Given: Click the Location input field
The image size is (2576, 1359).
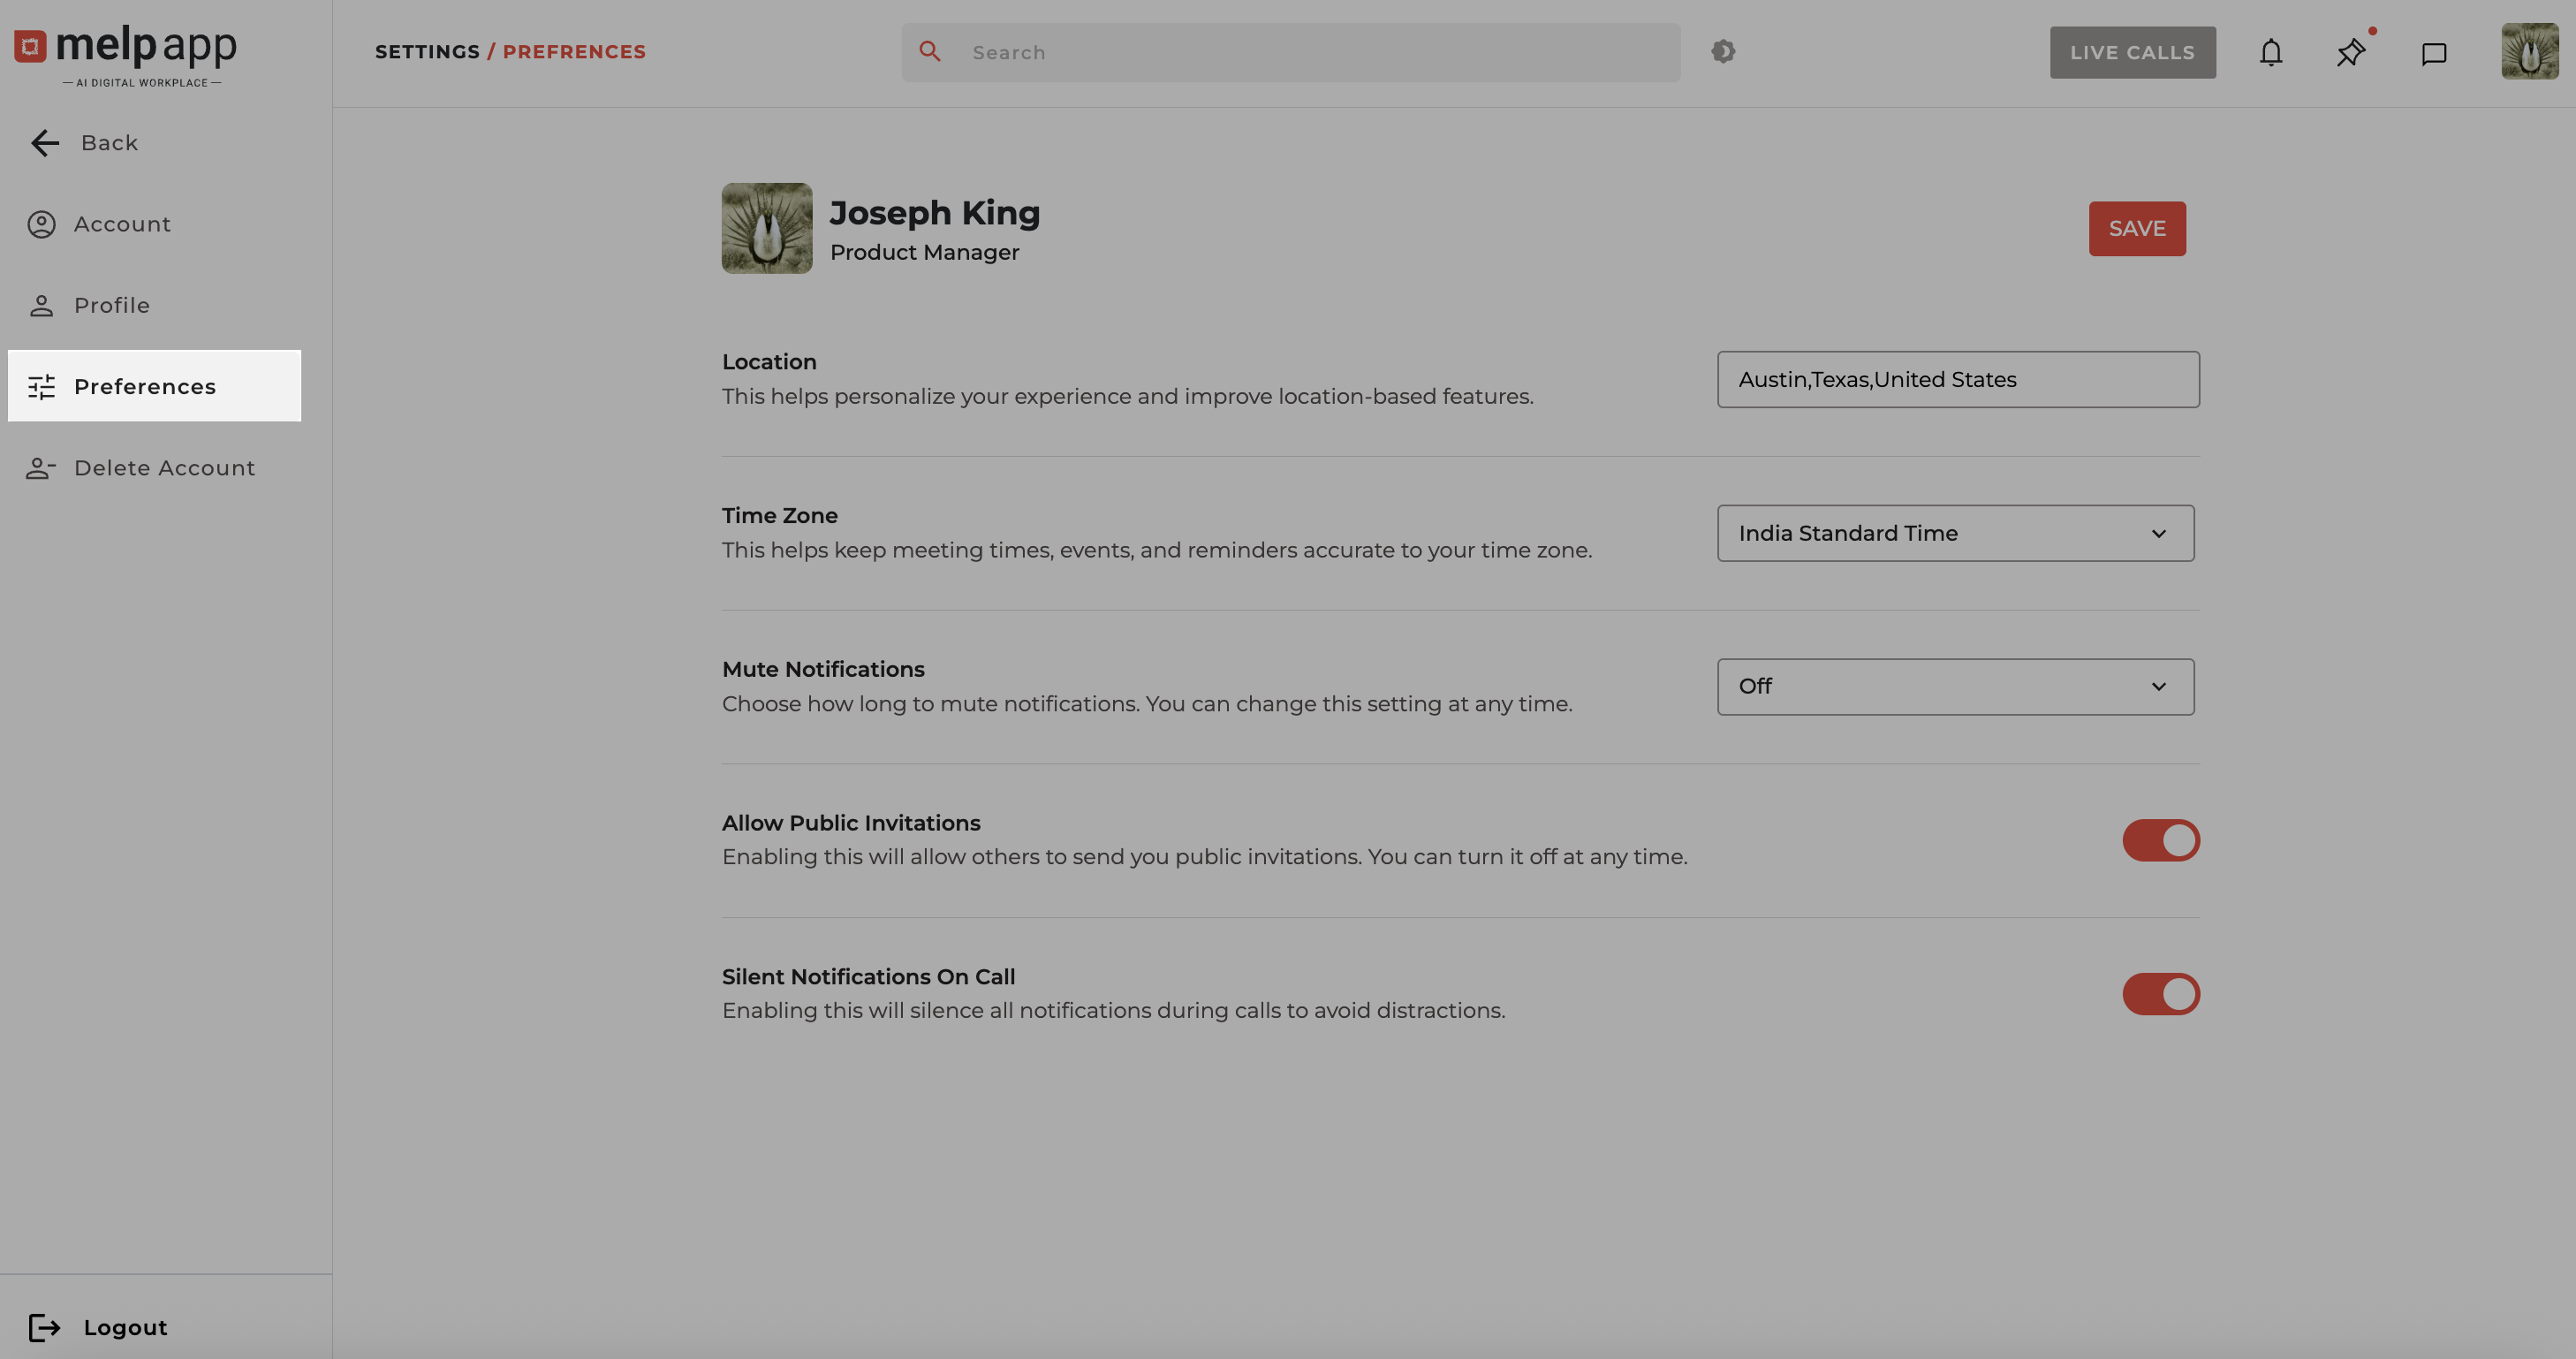Looking at the screenshot, I should 1957,380.
